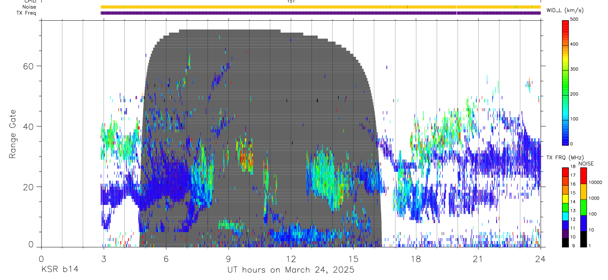Screen dimensions: 608x280
Task: Click the '16' label on the TX FRQ legend
Action: click(x=573, y=184)
